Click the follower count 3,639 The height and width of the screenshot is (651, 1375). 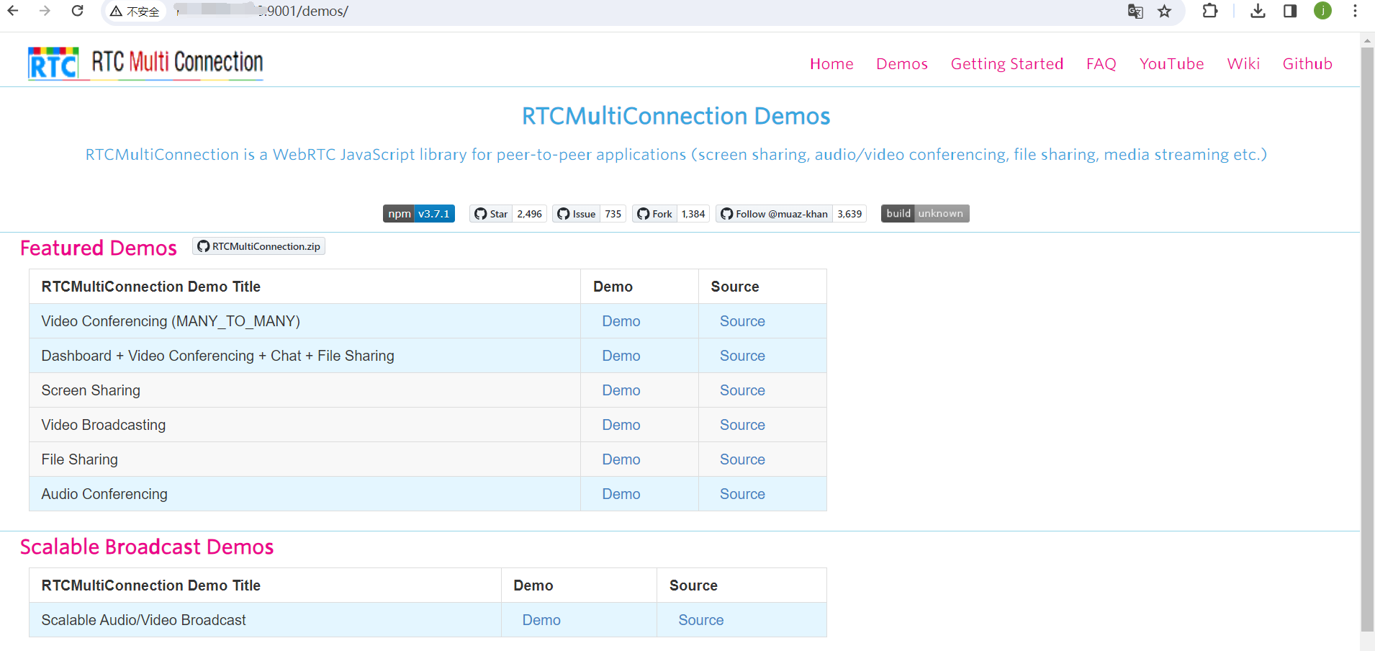(849, 214)
